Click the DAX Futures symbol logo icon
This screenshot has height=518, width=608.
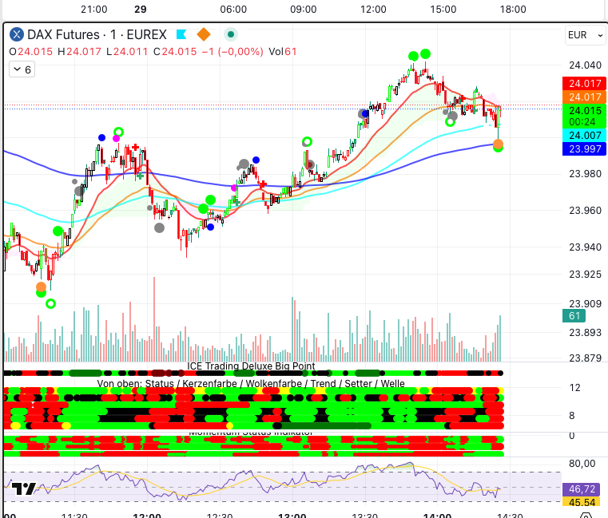(x=17, y=34)
